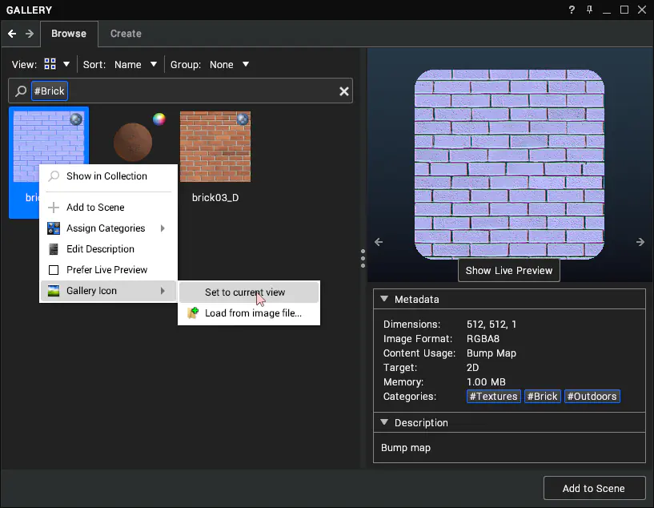Click Show Live Preview button

point(509,271)
